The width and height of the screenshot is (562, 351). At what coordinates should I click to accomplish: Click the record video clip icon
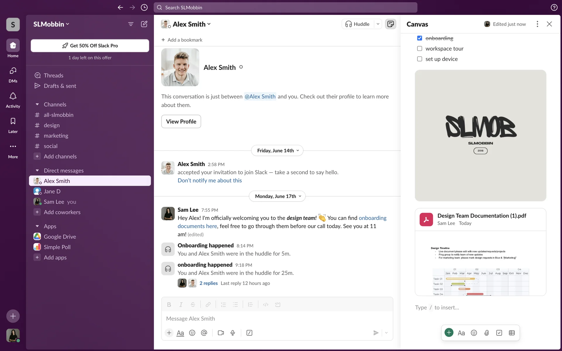(x=221, y=333)
